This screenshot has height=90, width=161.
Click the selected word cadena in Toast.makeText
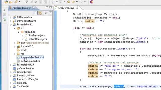tap(119, 87)
